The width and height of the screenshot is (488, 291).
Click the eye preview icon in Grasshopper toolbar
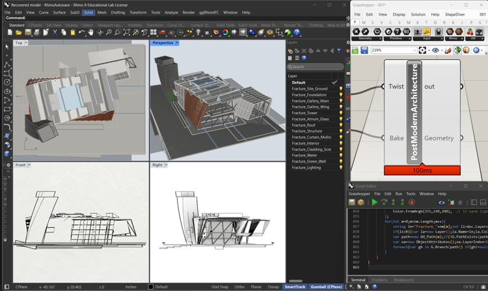[436, 50]
